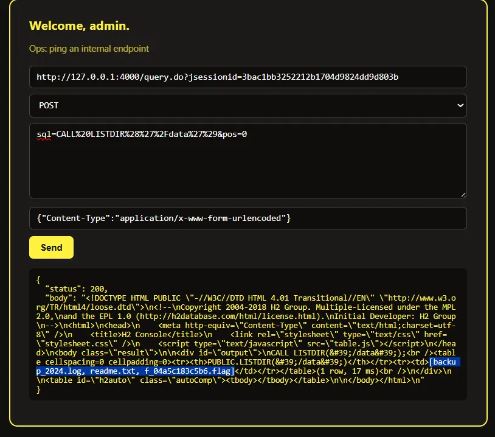The image size is (495, 437).
Task: Click the "status": 200 response line
Action: (77, 289)
